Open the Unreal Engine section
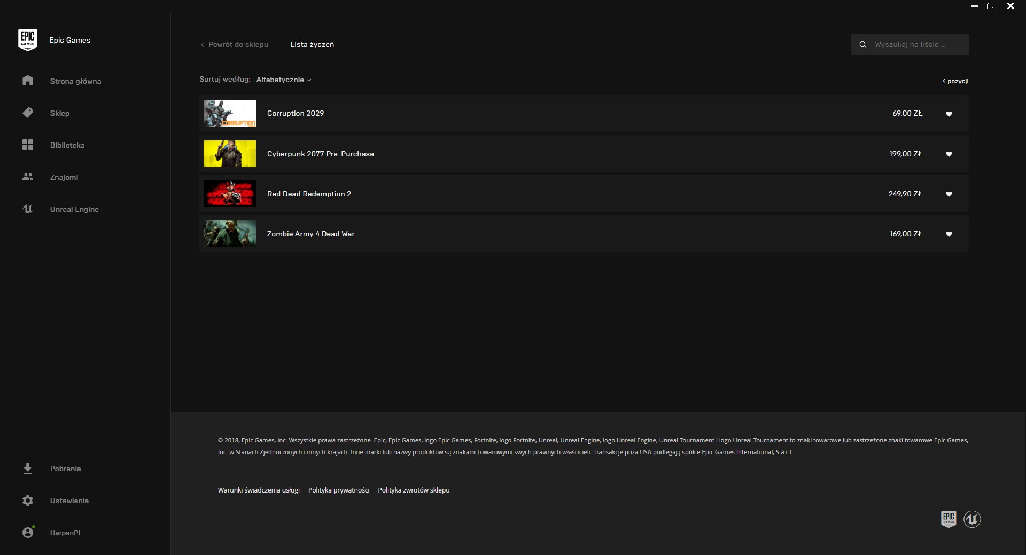Viewport: 1026px width, 555px height. click(74, 209)
